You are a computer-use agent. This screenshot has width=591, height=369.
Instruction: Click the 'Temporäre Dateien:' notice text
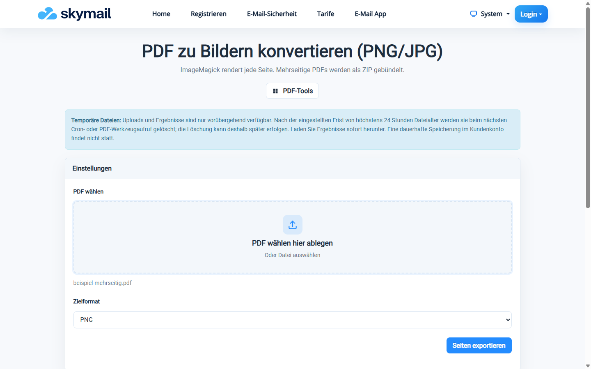pos(96,120)
